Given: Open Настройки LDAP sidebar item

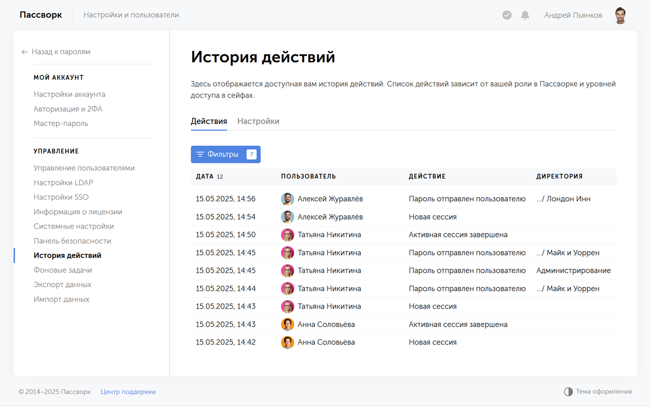Looking at the screenshot, I should pos(63,183).
